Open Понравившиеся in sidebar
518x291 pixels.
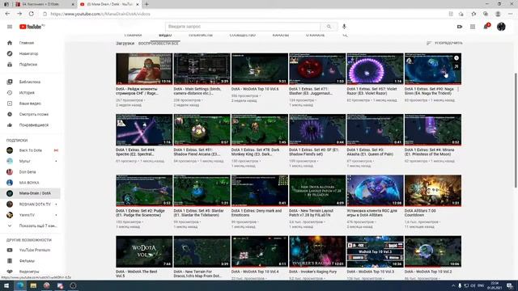(x=31, y=125)
